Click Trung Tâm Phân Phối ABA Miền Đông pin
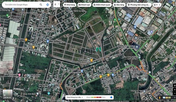This screenshot has width=176, height=102. 137,47
